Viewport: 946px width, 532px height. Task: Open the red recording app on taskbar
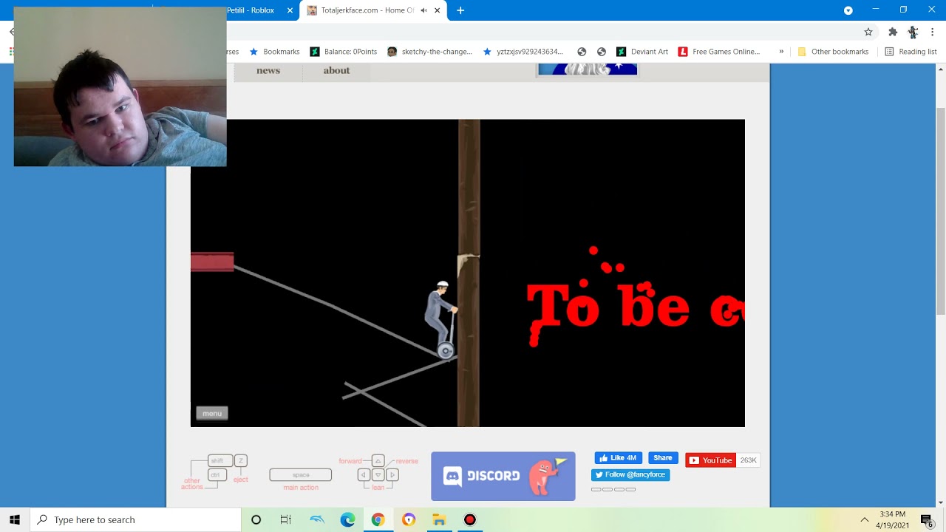[469, 519]
